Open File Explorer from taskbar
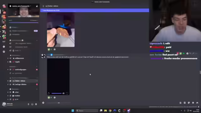Viewport: 201px width, 113px height. (106, 110)
